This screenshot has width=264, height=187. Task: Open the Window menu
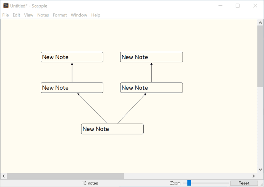(79, 15)
